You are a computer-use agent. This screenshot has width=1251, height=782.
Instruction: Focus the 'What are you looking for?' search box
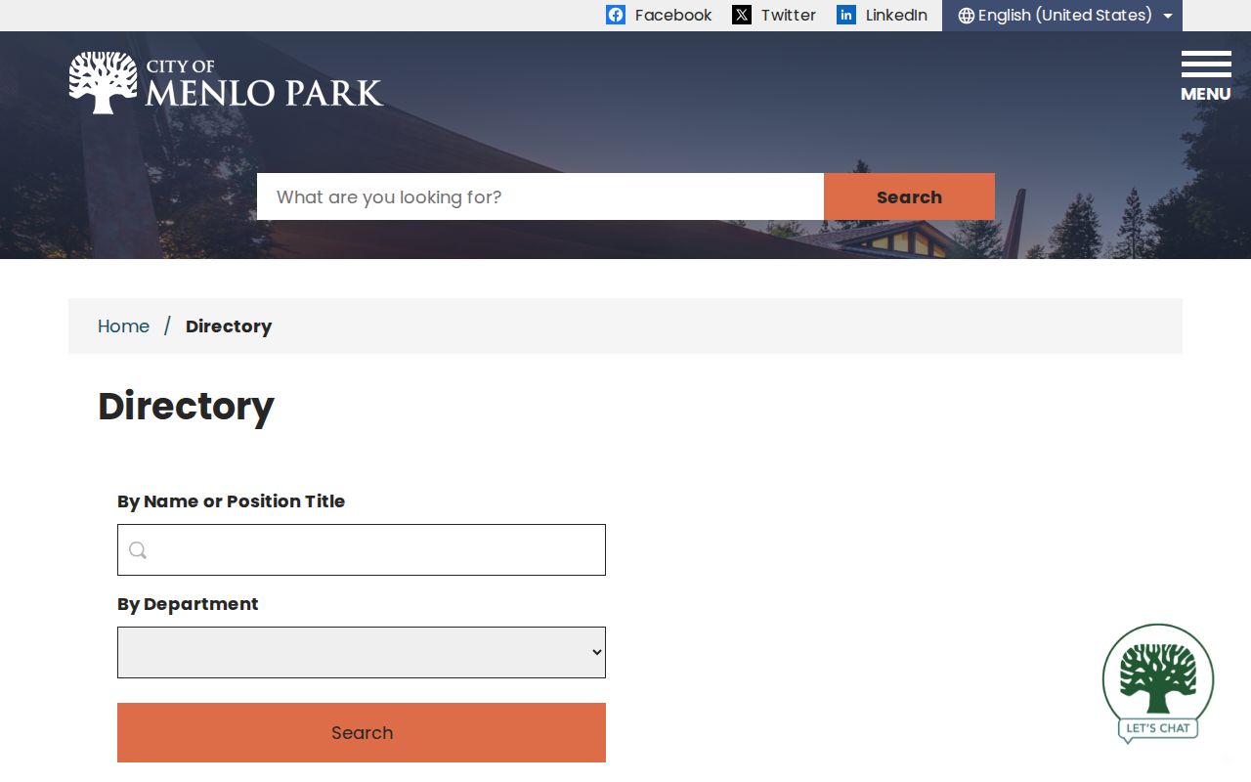(540, 196)
